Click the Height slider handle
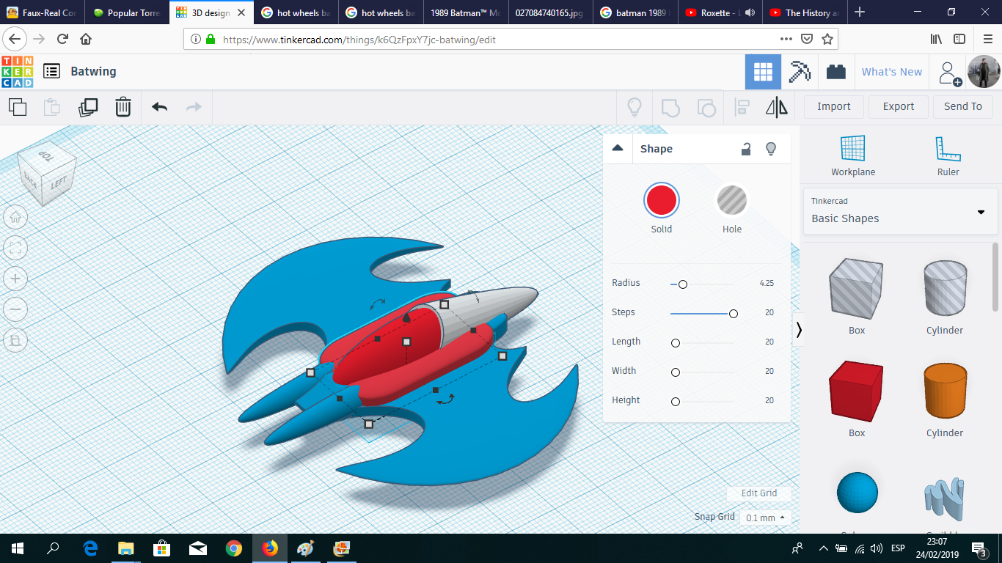 (x=676, y=401)
